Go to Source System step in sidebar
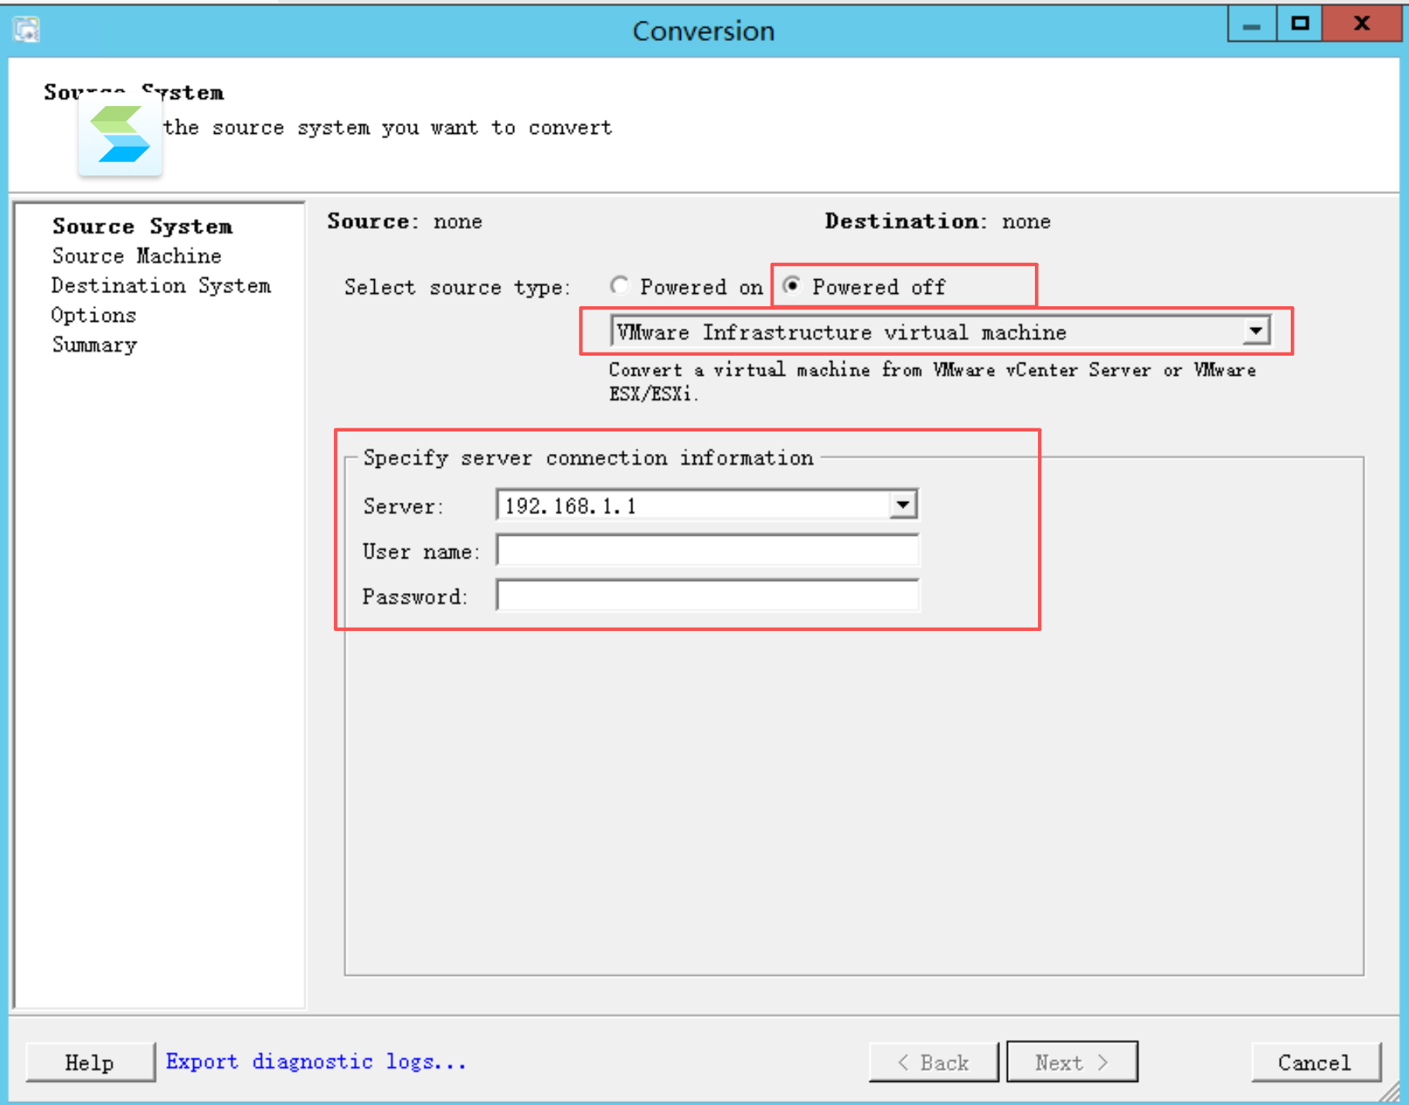This screenshot has height=1105, width=1409. tap(142, 226)
